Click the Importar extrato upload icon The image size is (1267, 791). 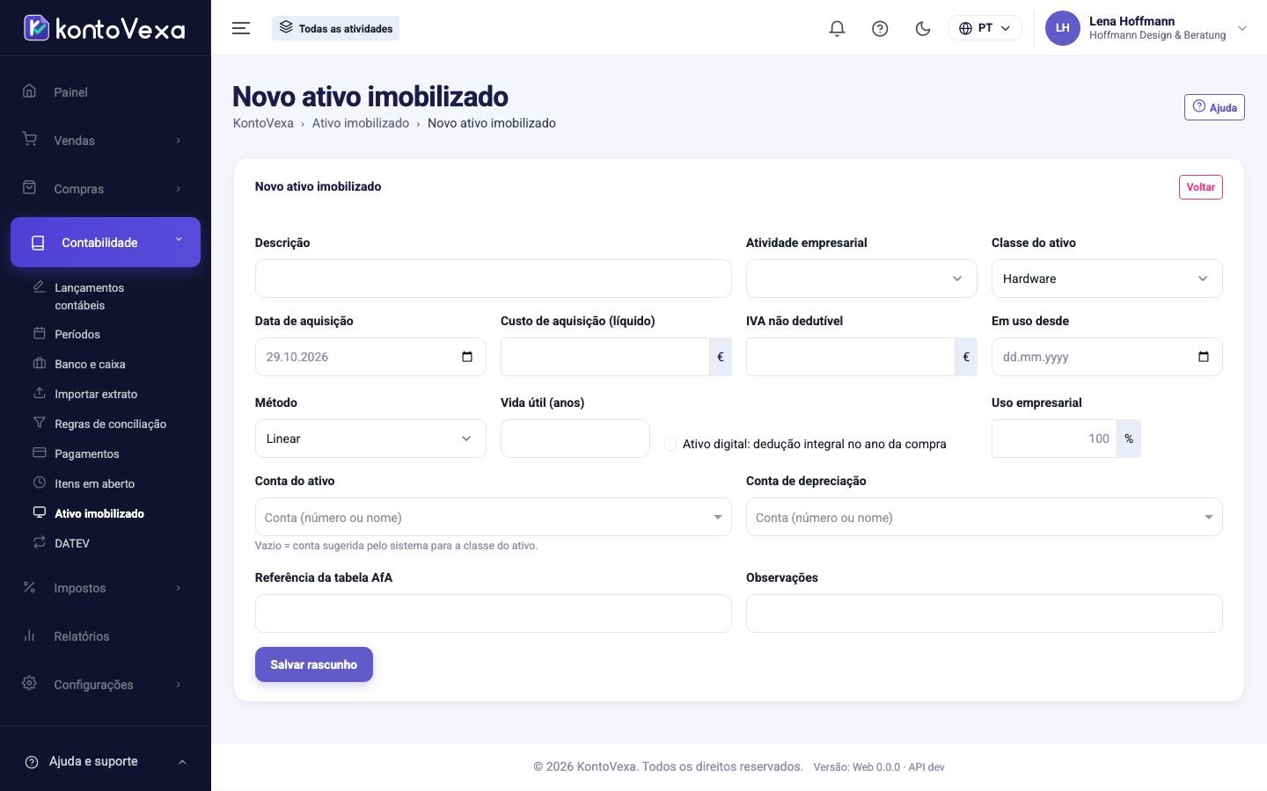[x=39, y=393]
